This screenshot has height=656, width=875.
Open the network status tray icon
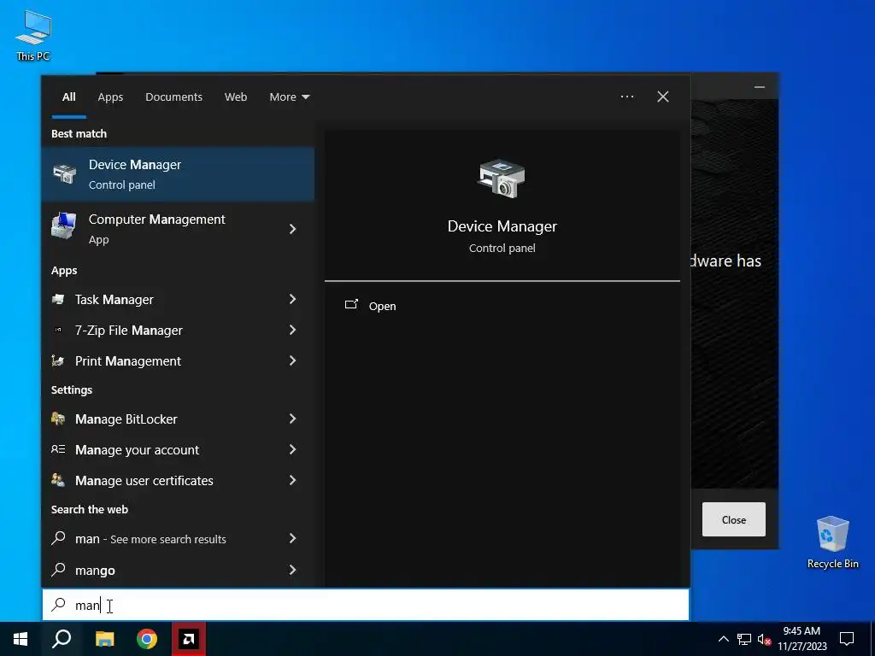click(744, 639)
